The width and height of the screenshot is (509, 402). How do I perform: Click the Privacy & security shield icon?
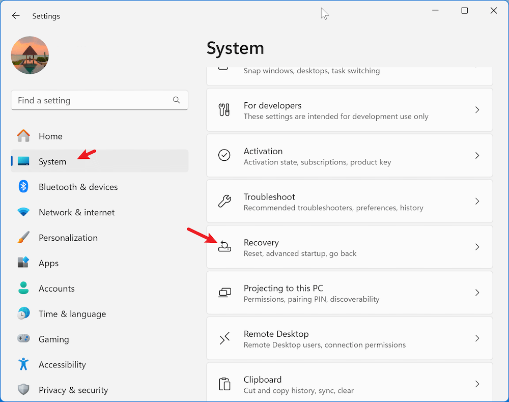pyautogui.click(x=23, y=390)
